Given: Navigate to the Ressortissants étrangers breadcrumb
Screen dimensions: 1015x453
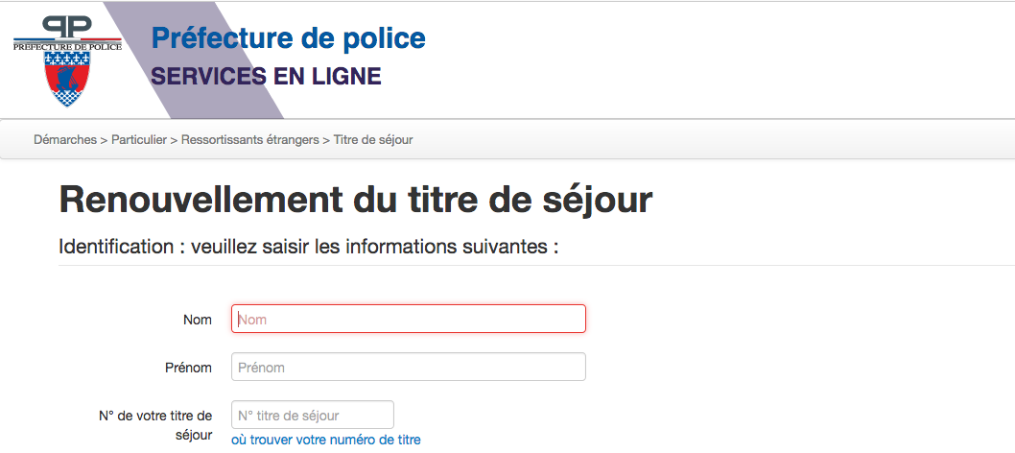Looking at the screenshot, I should pos(249,140).
